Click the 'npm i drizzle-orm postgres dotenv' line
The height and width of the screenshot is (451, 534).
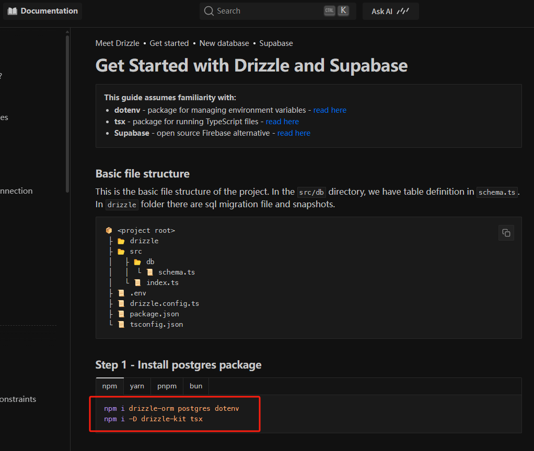pyautogui.click(x=171, y=409)
